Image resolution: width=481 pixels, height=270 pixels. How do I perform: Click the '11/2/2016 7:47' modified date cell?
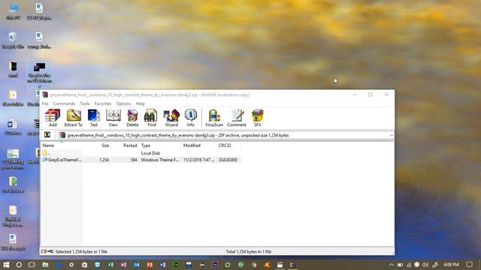198,160
